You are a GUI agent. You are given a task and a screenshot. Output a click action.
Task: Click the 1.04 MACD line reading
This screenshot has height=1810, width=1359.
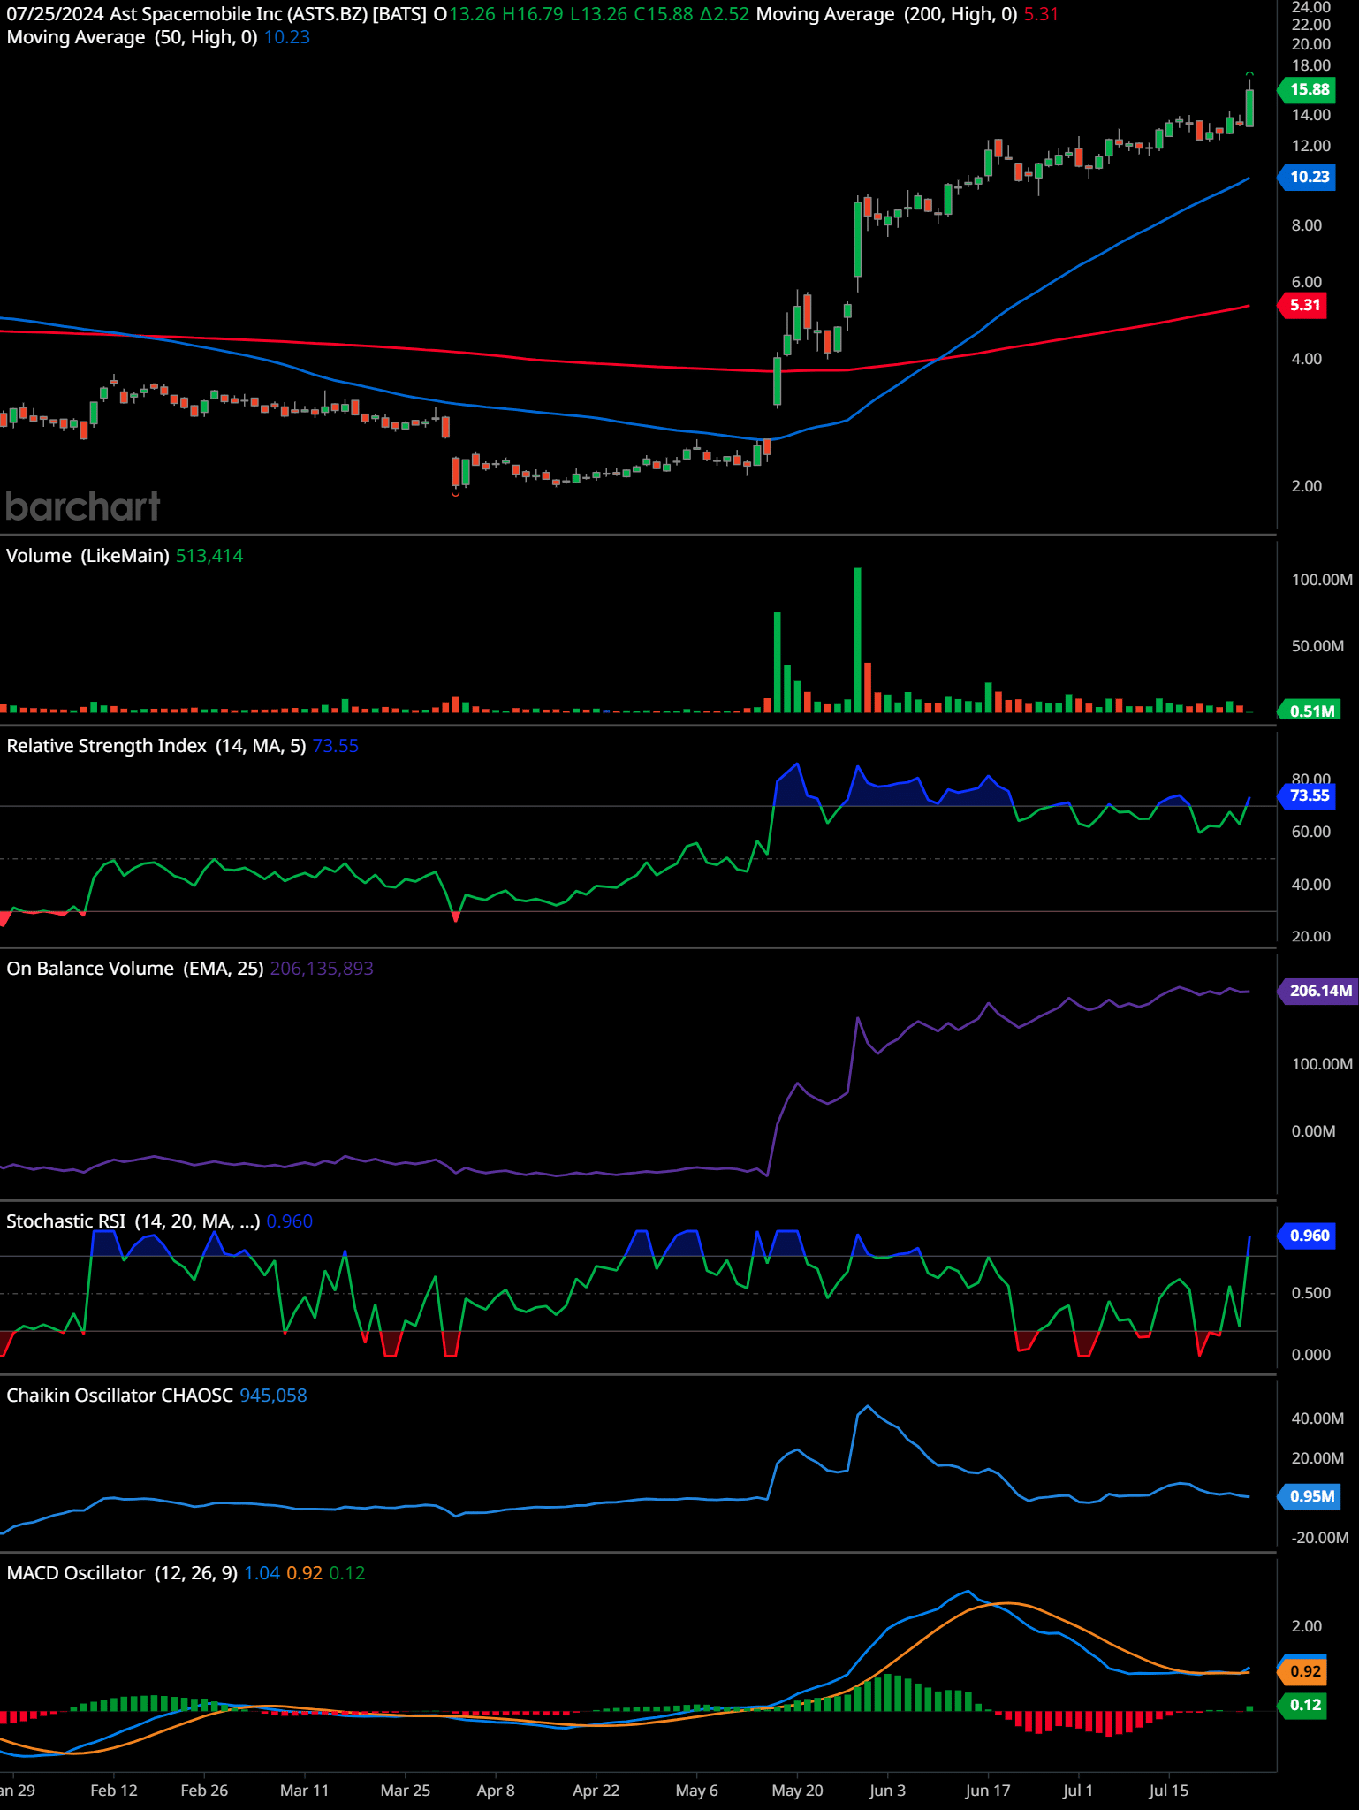coord(262,1573)
